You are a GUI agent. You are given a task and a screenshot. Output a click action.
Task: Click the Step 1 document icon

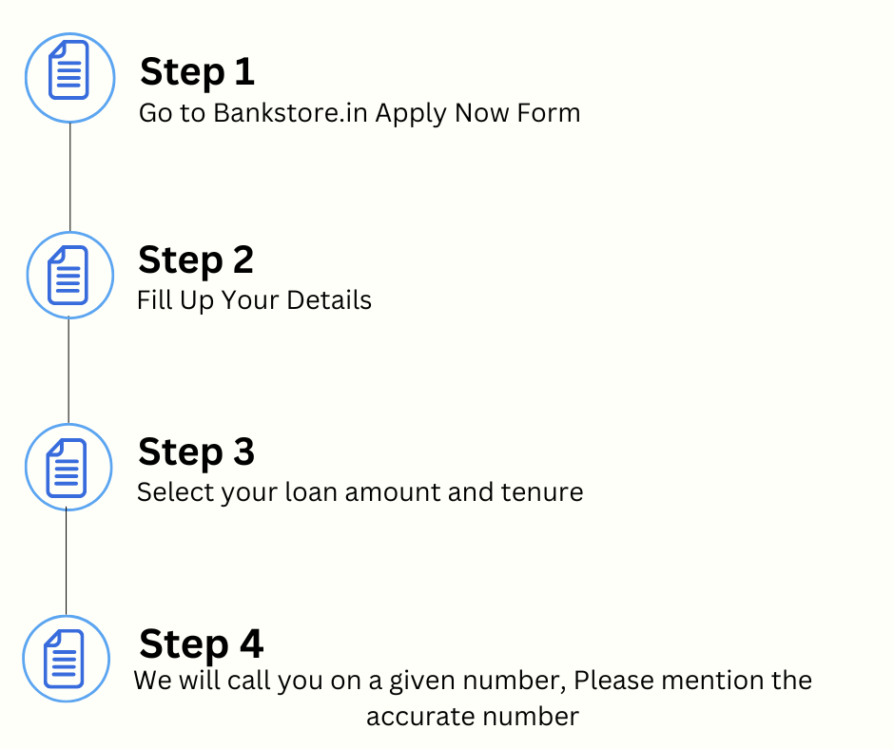click(x=69, y=78)
